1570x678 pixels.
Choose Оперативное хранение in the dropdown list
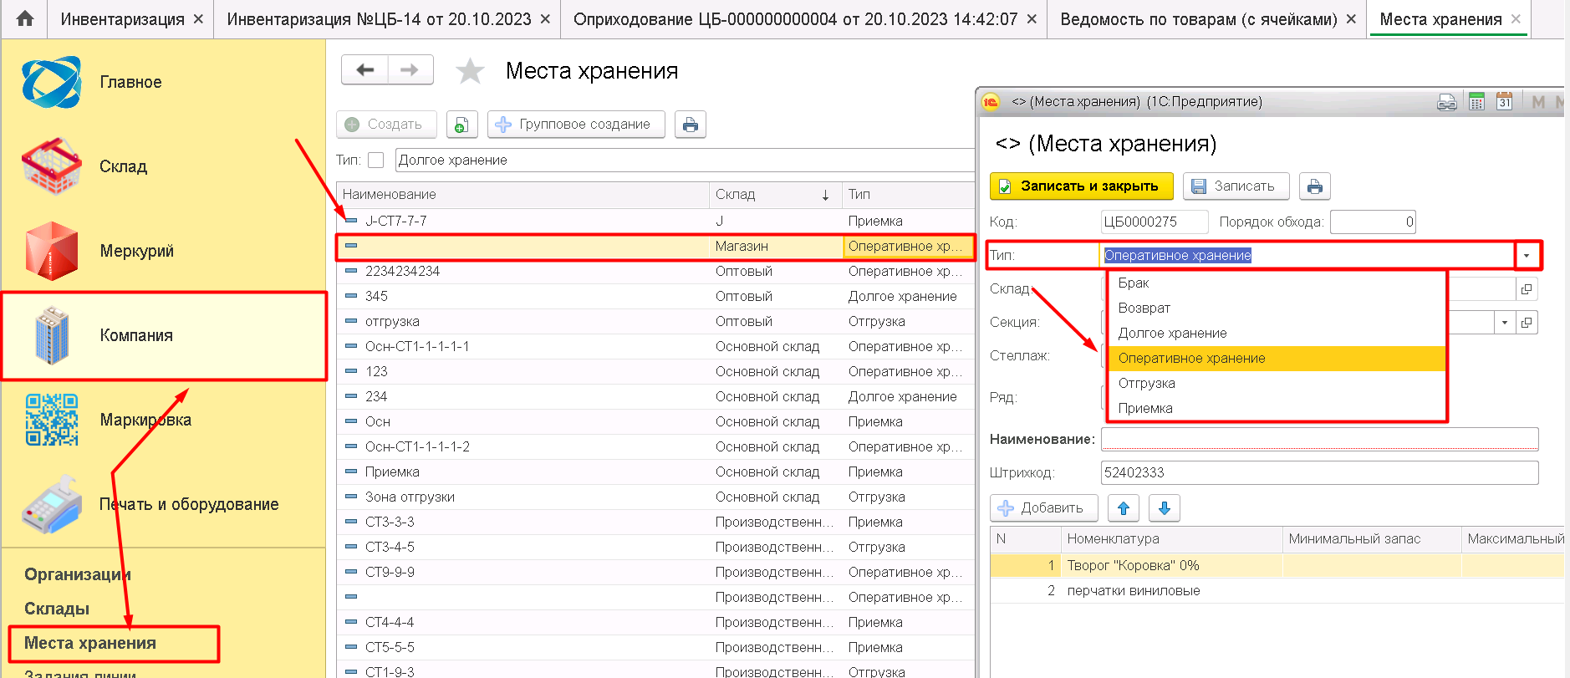point(1277,359)
